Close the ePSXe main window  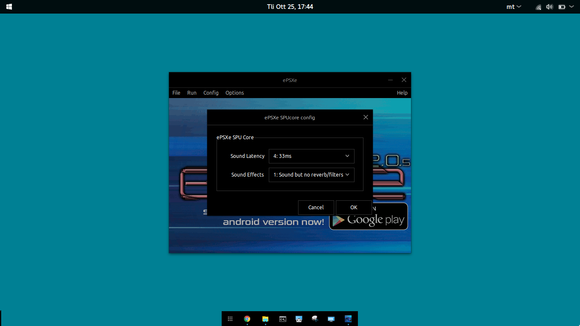(x=404, y=80)
